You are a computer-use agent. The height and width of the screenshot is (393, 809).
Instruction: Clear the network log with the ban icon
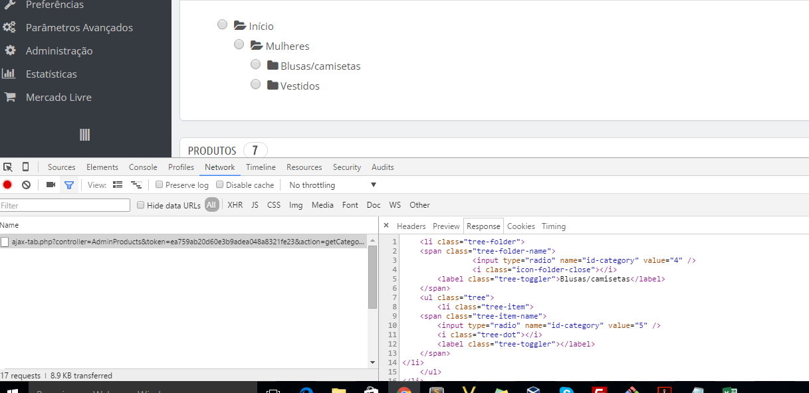pos(26,185)
